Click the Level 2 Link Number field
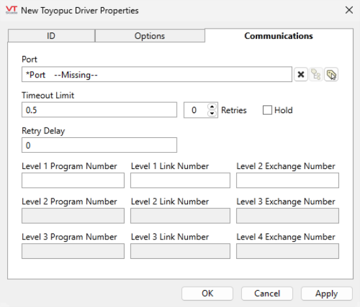The image size is (360, 307). pyautogui.click(x=180, y=216)
